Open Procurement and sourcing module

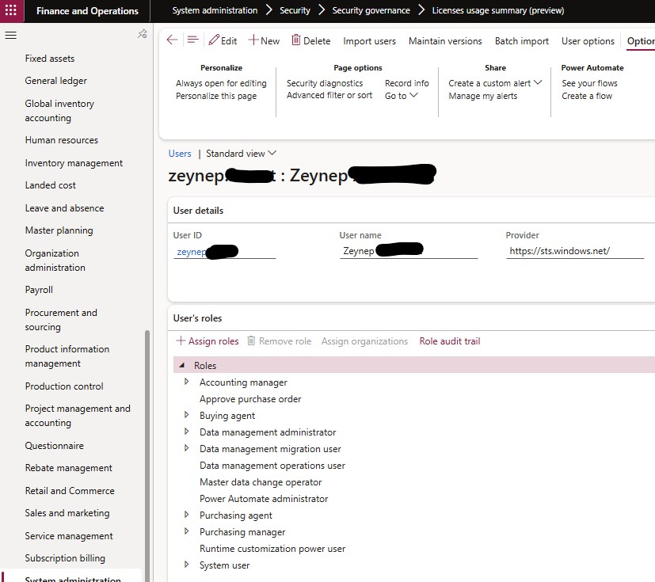[61, 319]
